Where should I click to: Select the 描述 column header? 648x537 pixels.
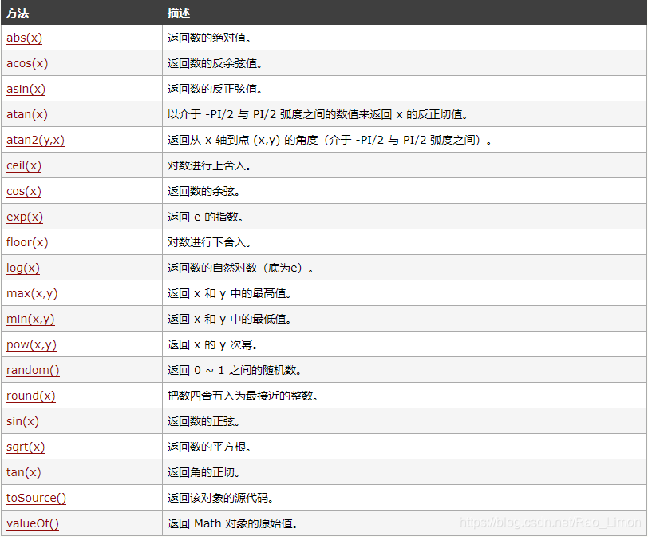[179, 13]
